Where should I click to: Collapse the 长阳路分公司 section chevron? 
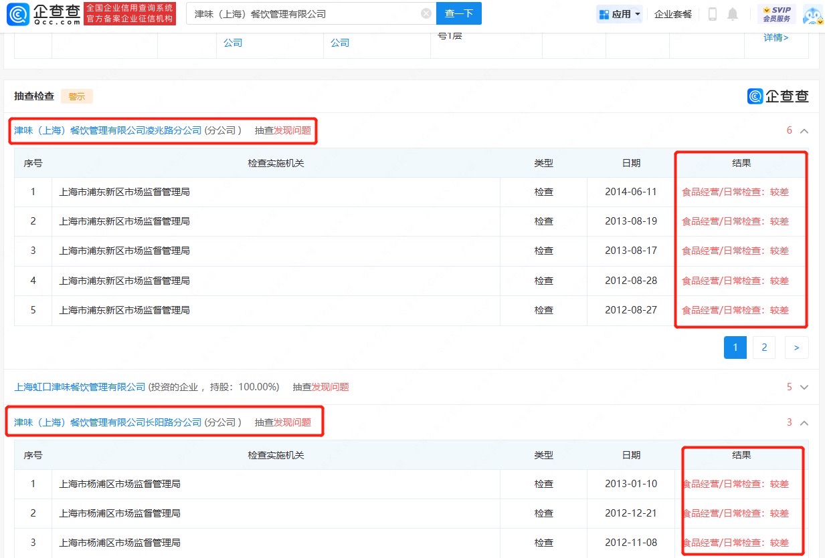(804, 422)
